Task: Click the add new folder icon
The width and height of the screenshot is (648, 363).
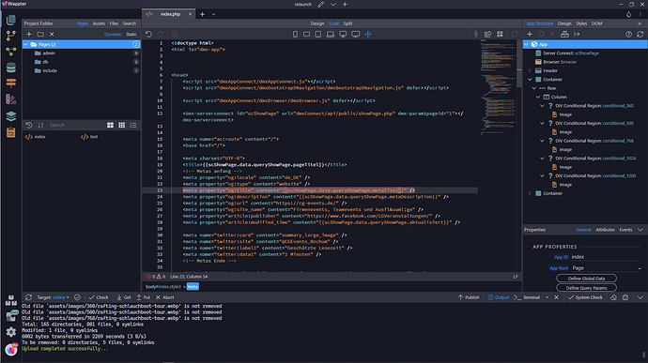Action: [40, 35]
